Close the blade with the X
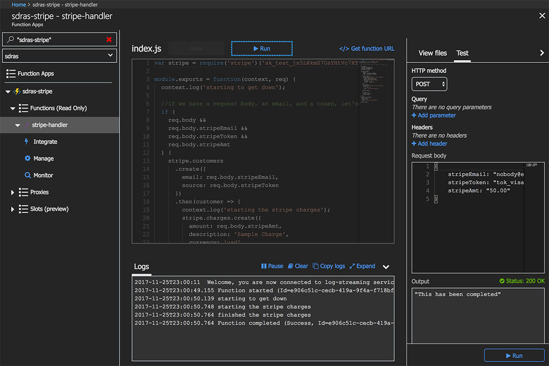The width and height of the screenshot is (549, 366). tap(542, 16)
